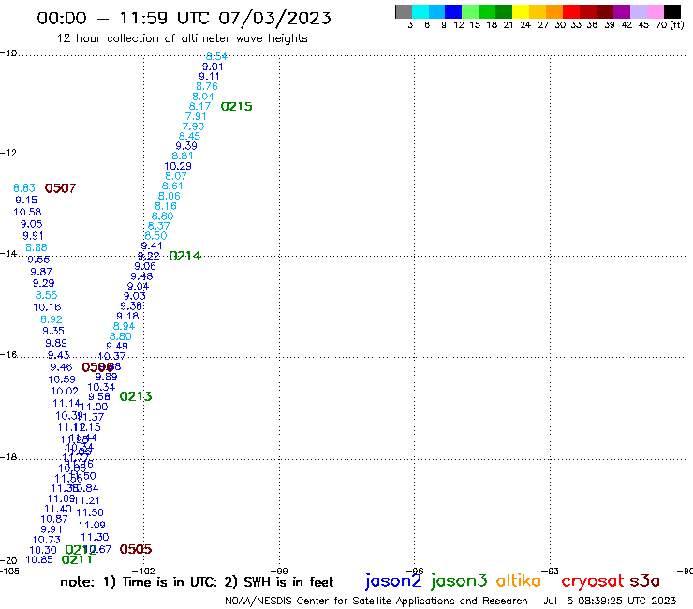The image size is (693, 609).
Task: Click the wave height value '10.85'
Action: tap(39, 560)
